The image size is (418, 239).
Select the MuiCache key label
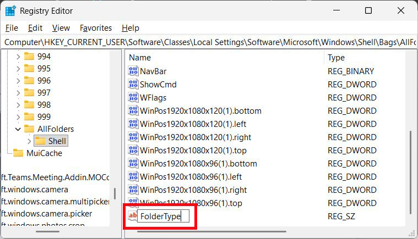(x=44, y=153)
